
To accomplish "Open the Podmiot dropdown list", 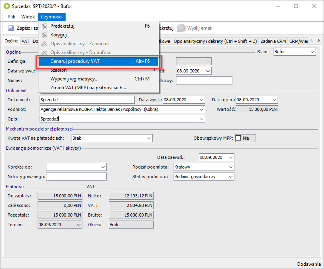I will tap(202, 109).
